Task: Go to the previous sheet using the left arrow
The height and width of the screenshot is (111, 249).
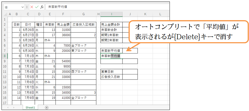Action: coord(8,108)
